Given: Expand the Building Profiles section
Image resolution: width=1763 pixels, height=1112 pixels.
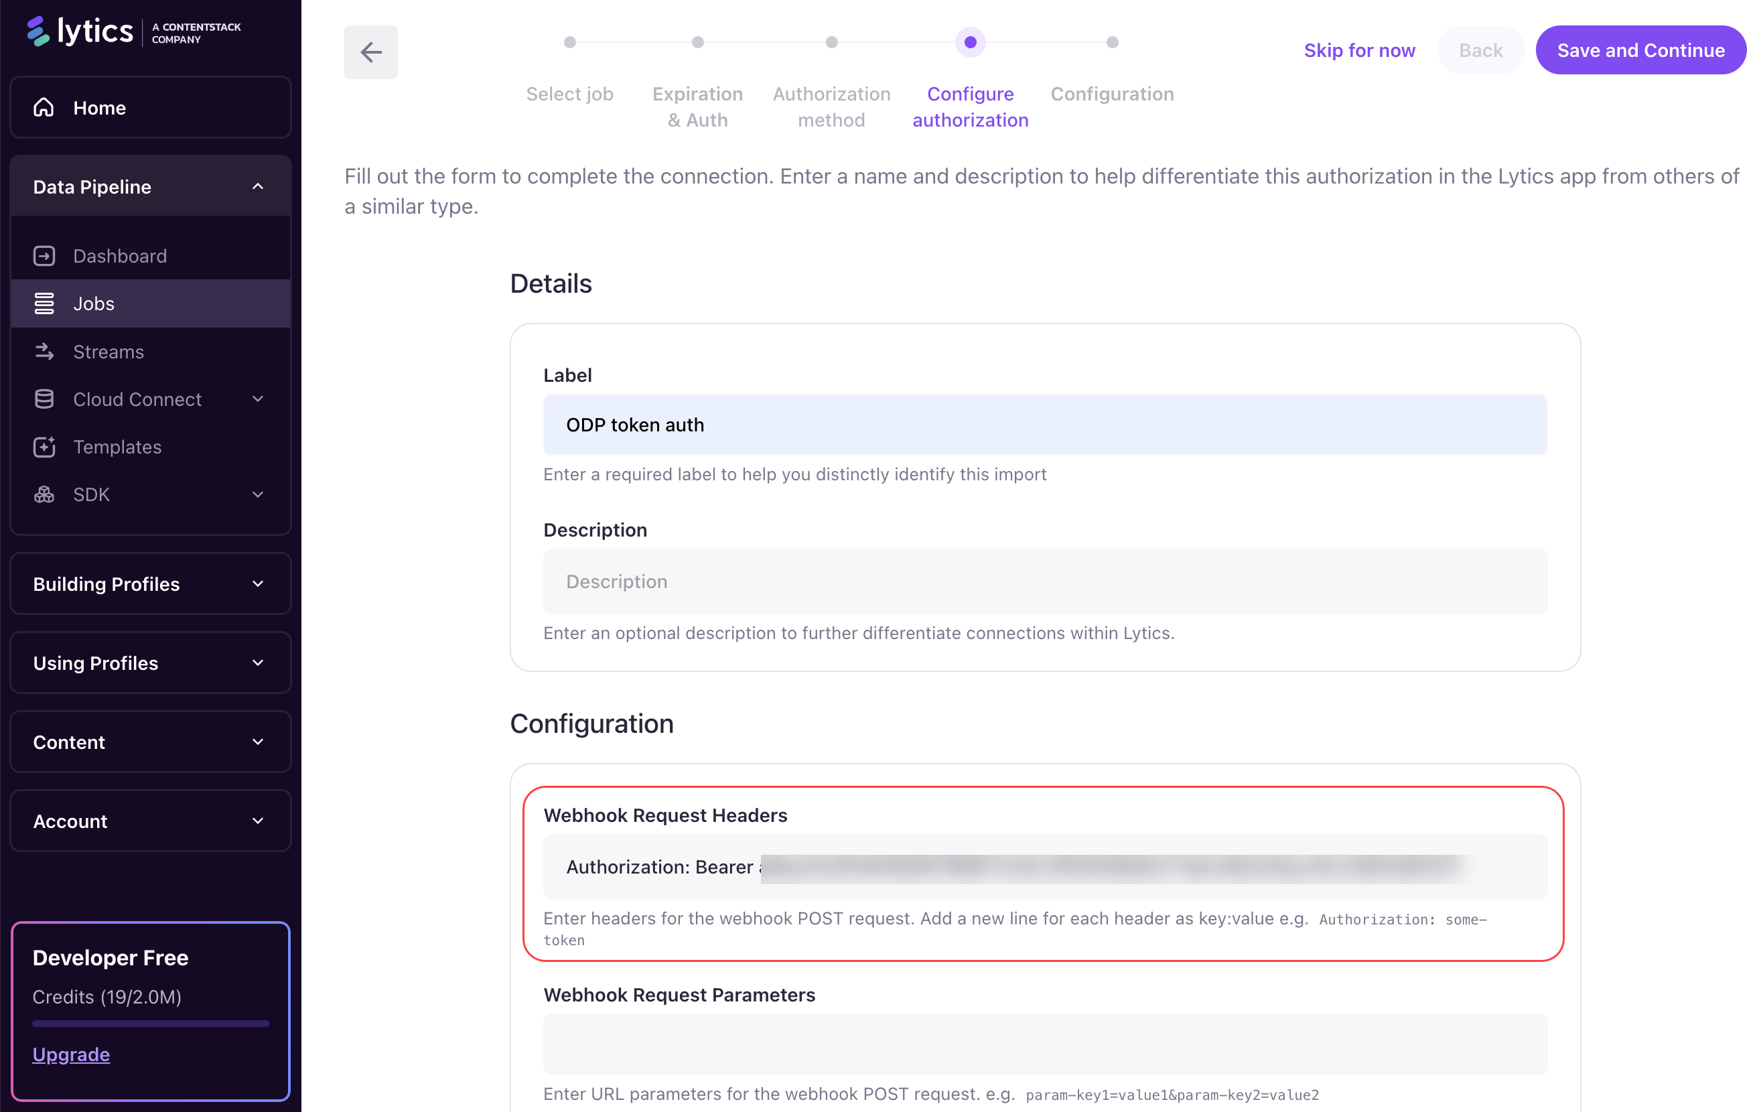Looking at the screenshot, I should [258, 584].
